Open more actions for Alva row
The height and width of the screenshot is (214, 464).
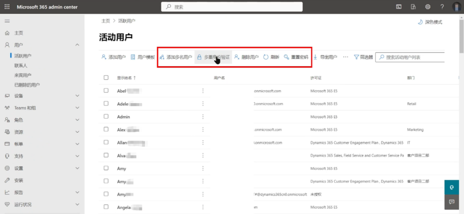point(203,155)
